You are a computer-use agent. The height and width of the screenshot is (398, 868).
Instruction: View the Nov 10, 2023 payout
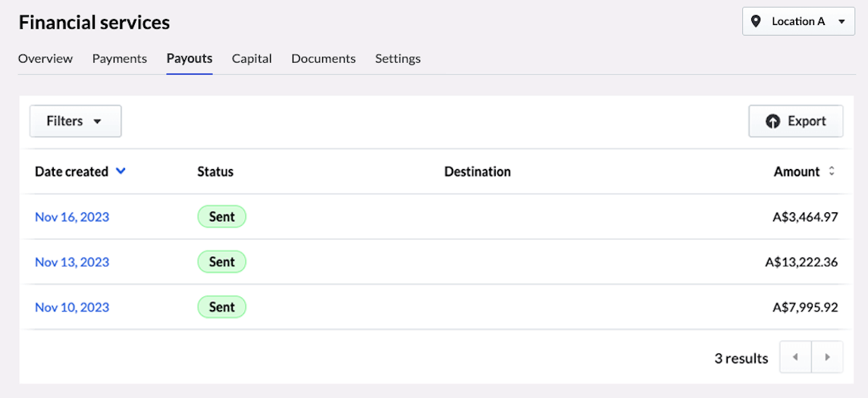pos(72,307)
